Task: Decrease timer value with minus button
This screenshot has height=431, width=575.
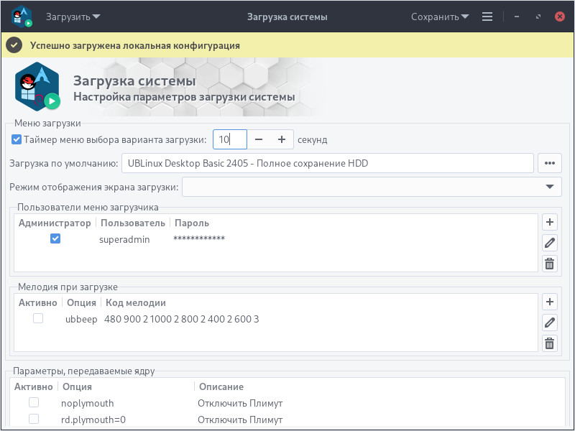Action: coord(259,139)
